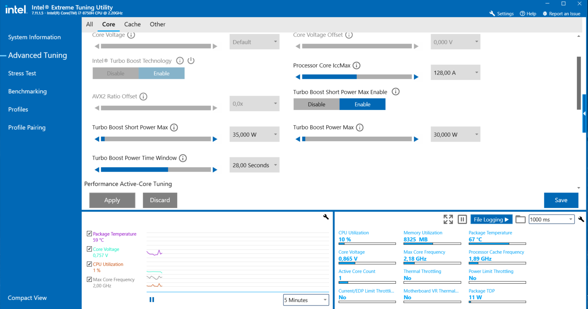Viewport: 588px width, 309px height.
Task: Open graph panel wrench settings
Action: point(326,217)
